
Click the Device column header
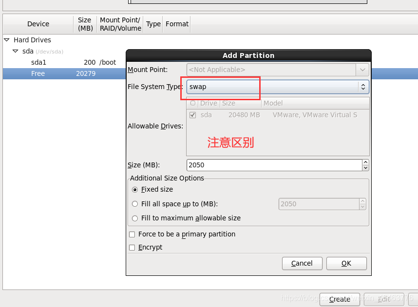click(38, 24)
